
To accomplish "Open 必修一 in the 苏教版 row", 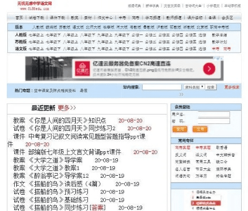I will point(137,42).
